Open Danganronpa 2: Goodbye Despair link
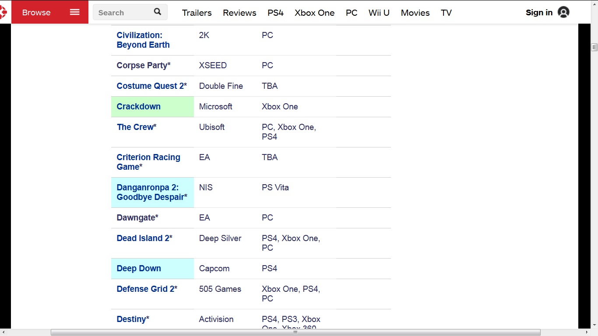The width and height of the screenshot is (598, 336). click(150, 192)
